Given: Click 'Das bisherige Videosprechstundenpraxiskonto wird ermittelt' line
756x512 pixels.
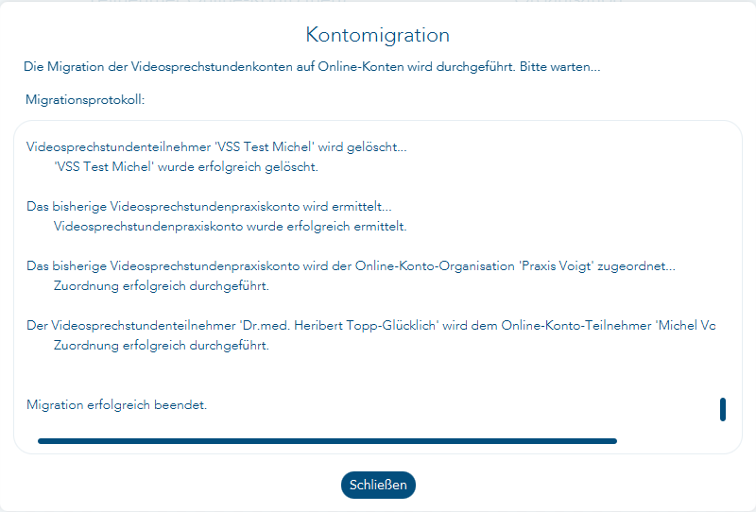Looking at the screenshot, I should [209, 207].
